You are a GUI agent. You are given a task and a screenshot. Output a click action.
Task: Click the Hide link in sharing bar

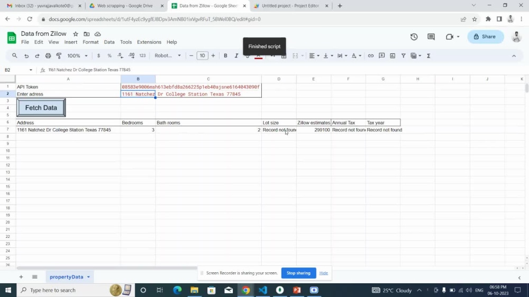[324, 273]
